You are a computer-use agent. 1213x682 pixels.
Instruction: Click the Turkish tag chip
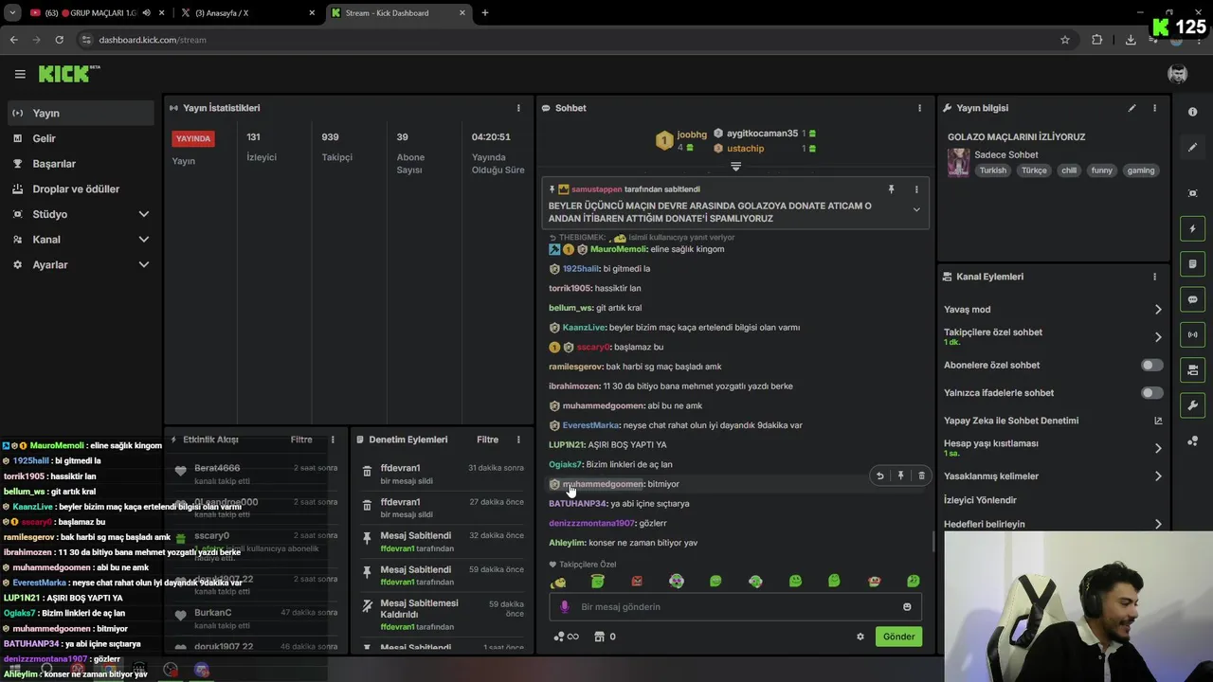[x=993, y=170]
